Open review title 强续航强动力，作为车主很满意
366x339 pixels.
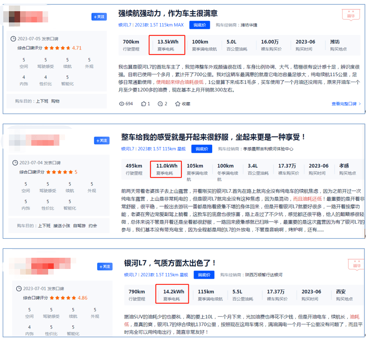[168, 13]
